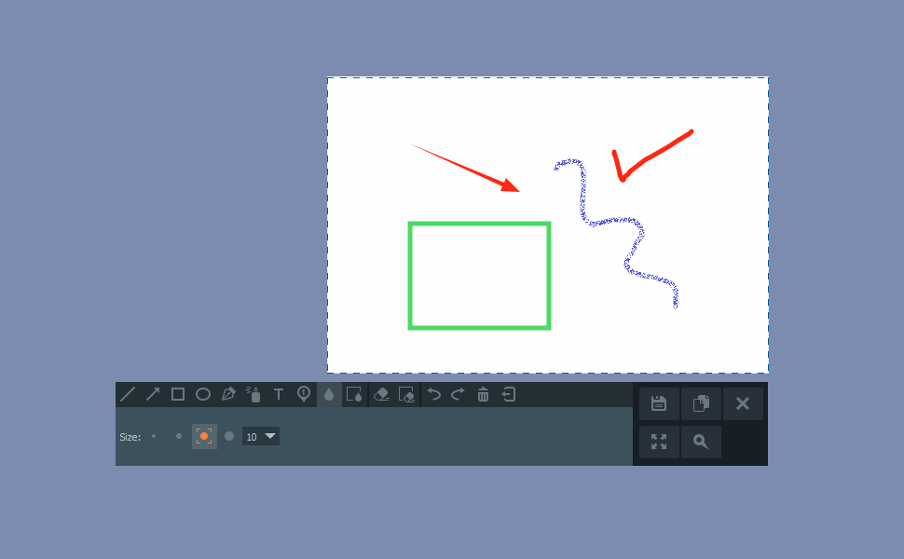This screenshot has height=559, width=904.
Task: Select the Spray can tool
Action: tap(253, 394)
